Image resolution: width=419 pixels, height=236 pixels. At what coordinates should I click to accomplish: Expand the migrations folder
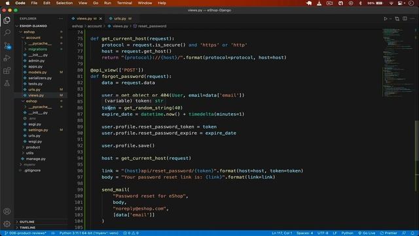pos(37,49)
